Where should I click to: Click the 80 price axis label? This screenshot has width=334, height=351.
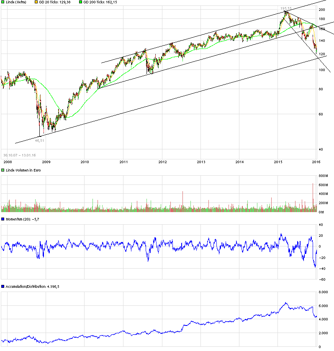coord(321,89)
